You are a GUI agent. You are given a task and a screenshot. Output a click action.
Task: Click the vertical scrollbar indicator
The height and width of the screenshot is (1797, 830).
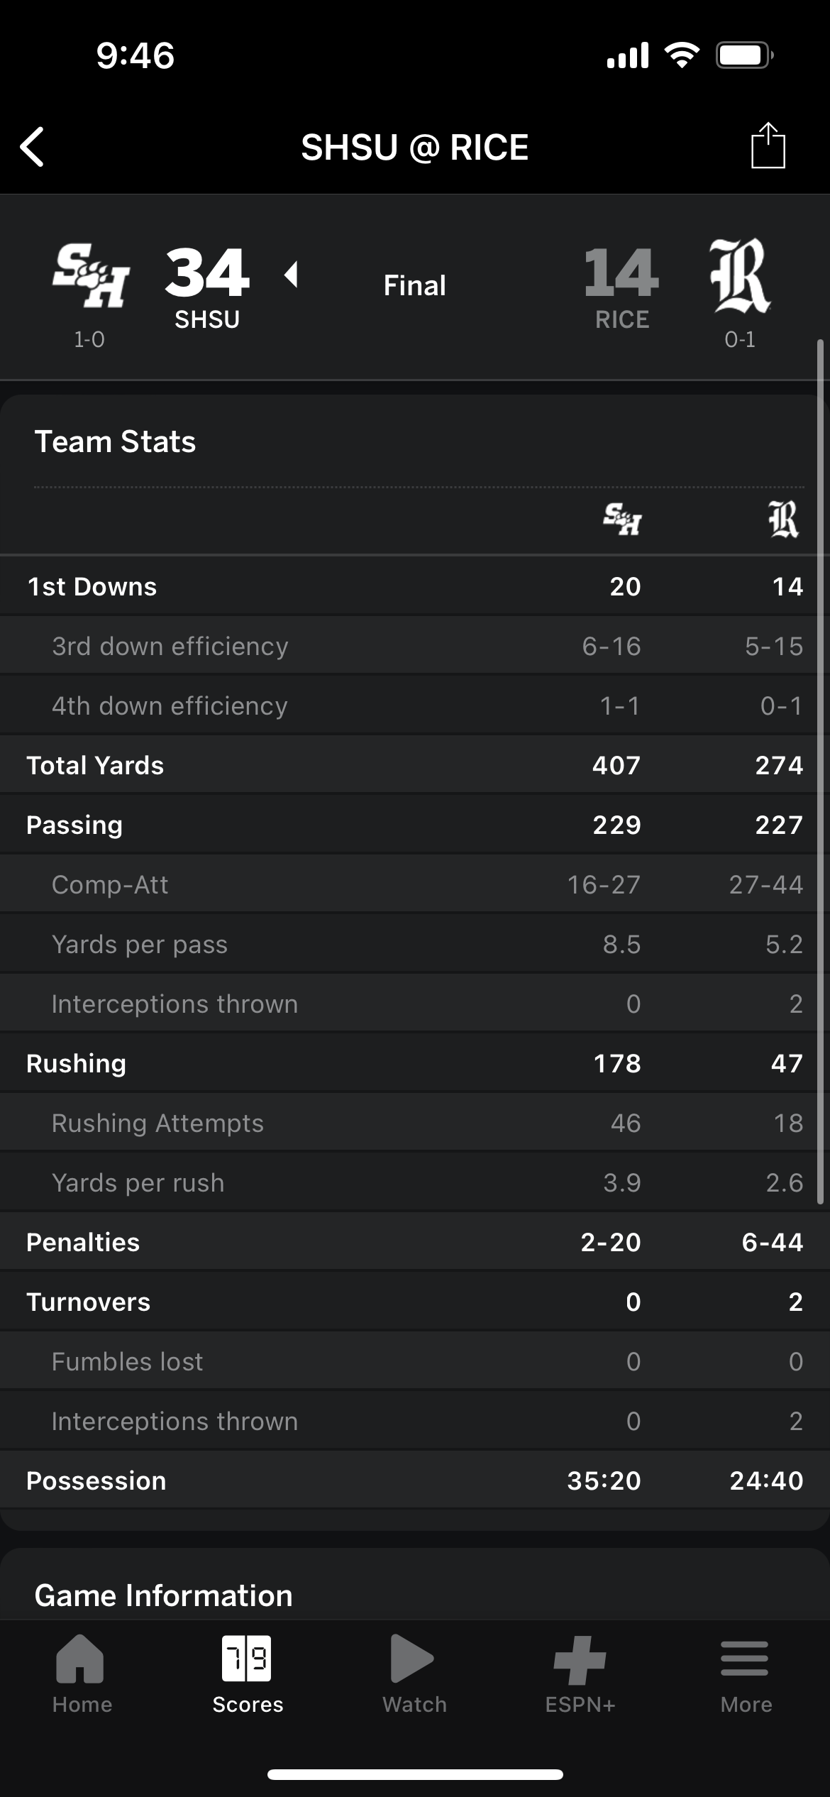click(821, 771)
